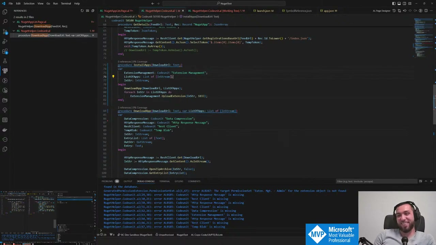Open the Run and Debug icon
Image resolution: width=436 pixels, height=245 pixels.
coord(5,41)
